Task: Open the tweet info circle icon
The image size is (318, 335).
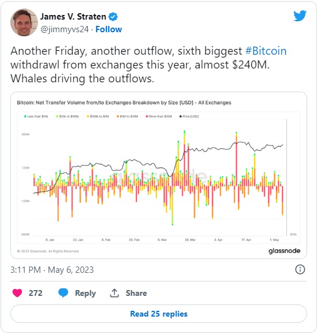Action: tap(300, 269)
